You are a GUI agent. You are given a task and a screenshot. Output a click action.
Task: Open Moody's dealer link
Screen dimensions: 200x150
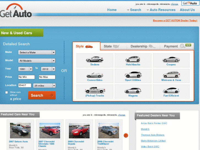(145, 129)
